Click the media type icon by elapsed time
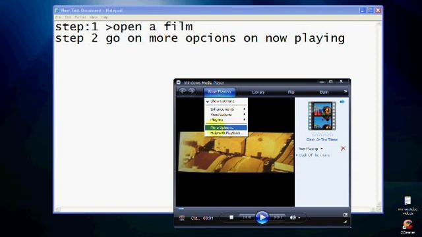The width and height of the screenshot is (422, 237). 182,218
